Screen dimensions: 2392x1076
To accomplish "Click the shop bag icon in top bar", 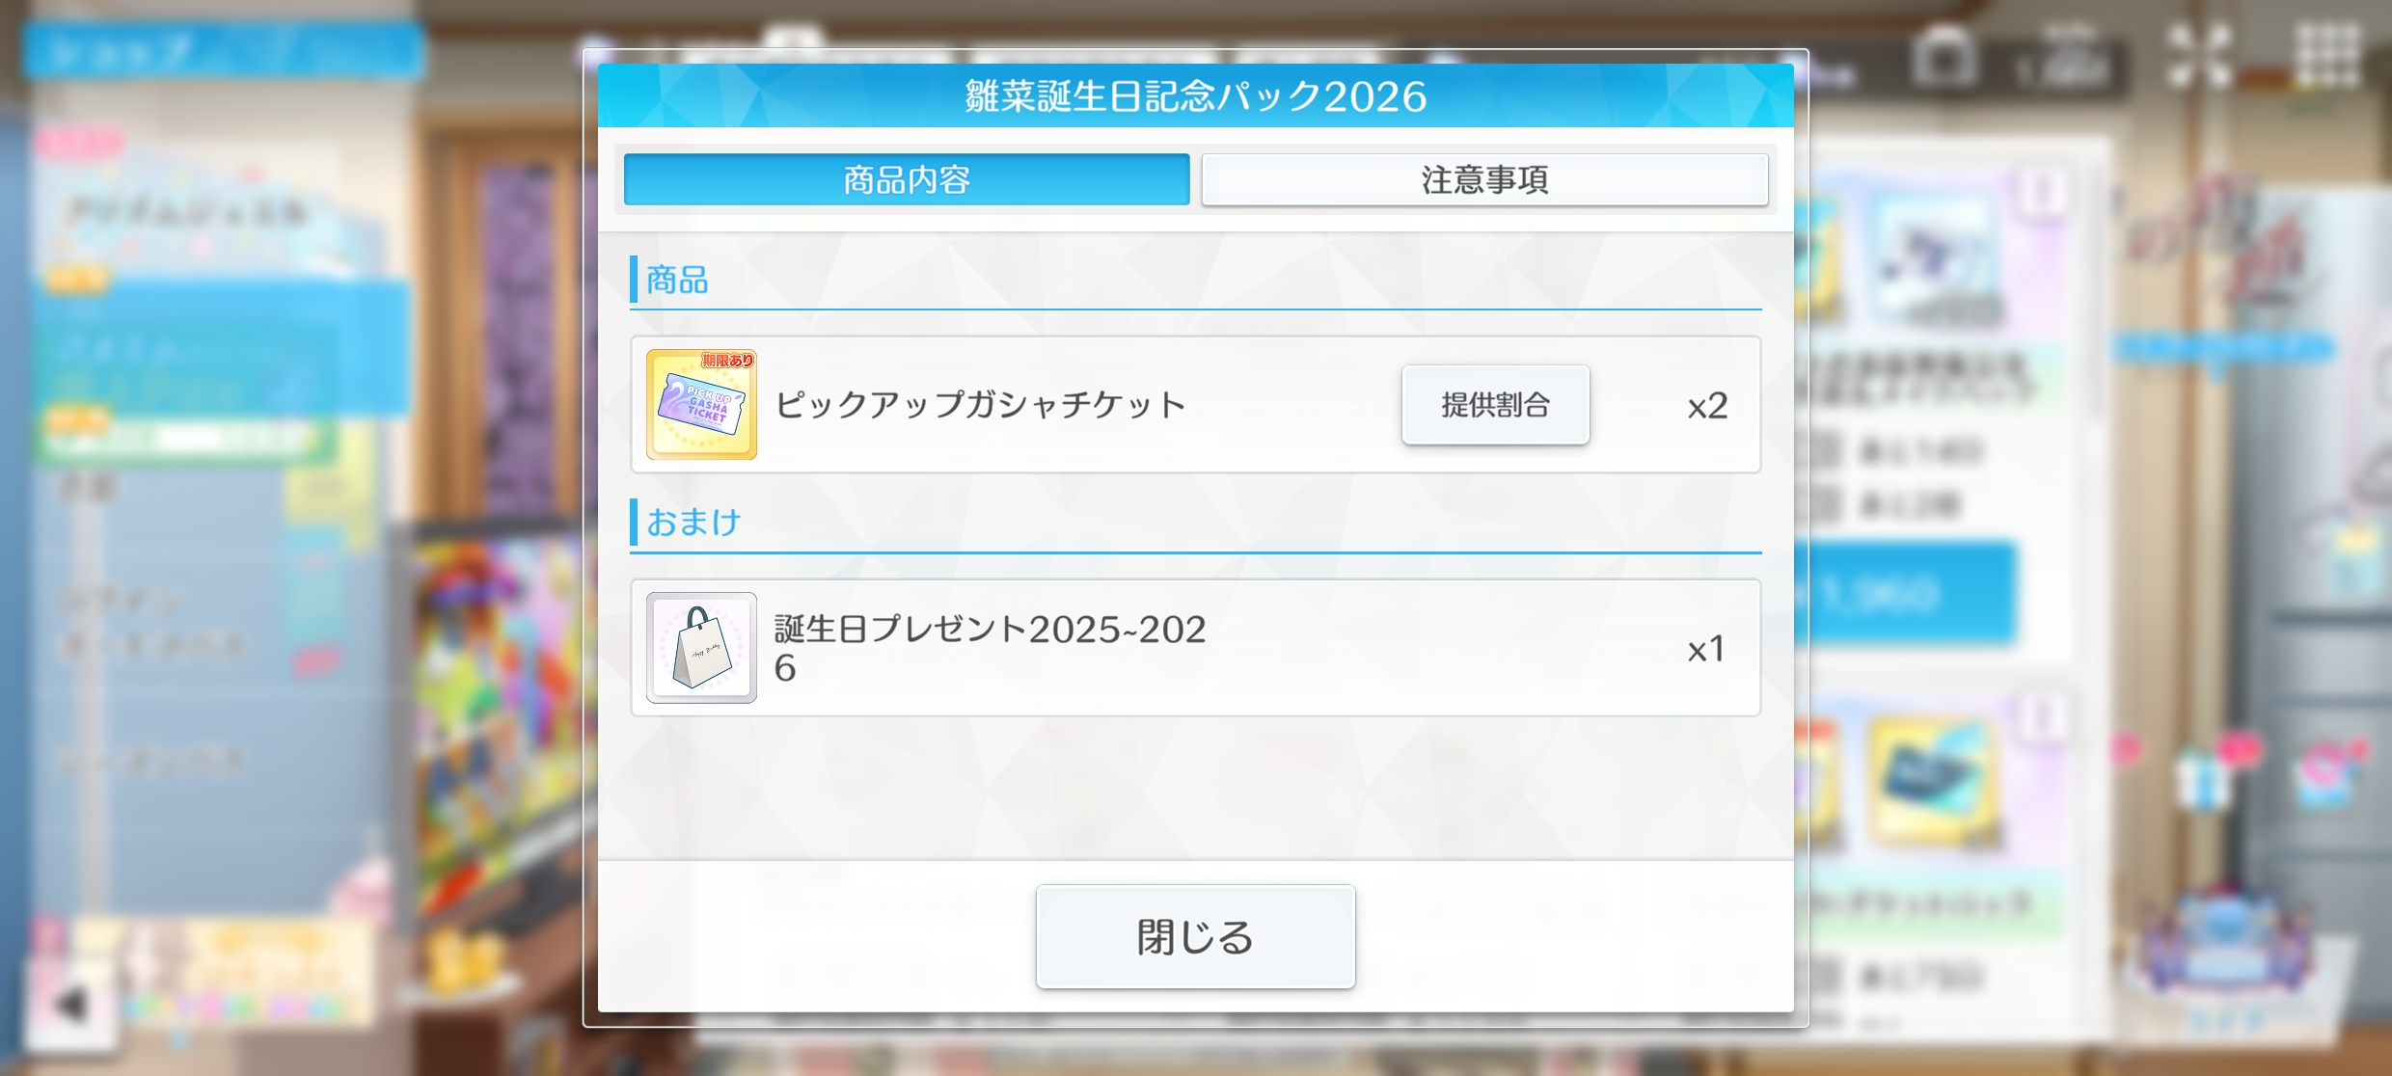I will pyautogui.click(x=1944, y=58).
